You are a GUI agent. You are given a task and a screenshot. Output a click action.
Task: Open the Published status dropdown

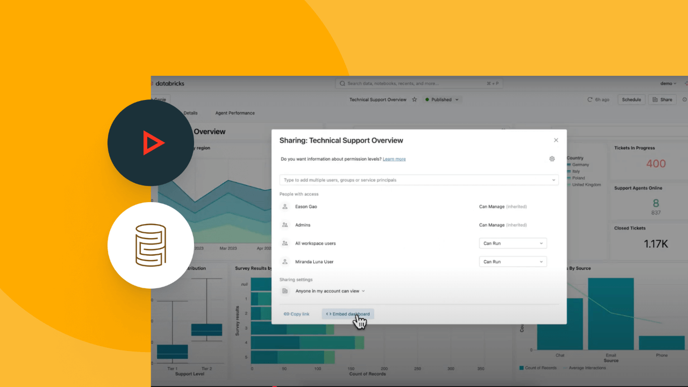pyautogui.click(x=442, y=99)
